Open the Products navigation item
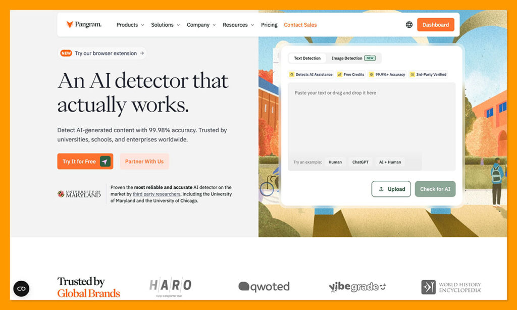Image resolution: width=517 pixels, height=310 pixels. 130,25
